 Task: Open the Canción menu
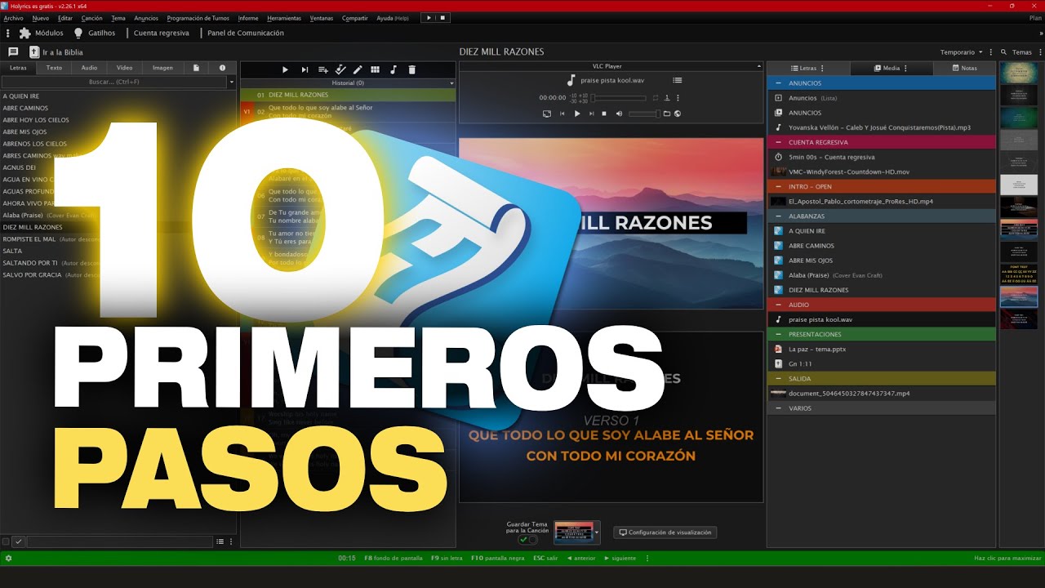(91, 18)
